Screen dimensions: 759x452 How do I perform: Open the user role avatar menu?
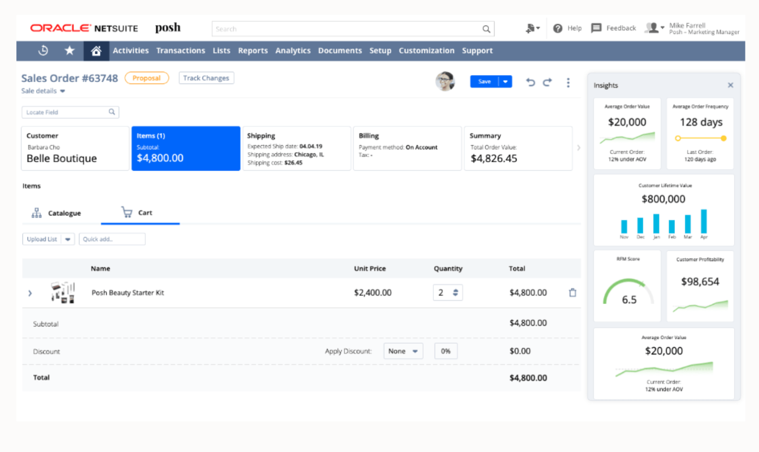(654, 28)
